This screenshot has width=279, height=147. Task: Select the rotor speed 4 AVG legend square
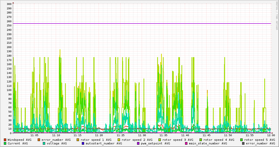[x=201, y=140]
